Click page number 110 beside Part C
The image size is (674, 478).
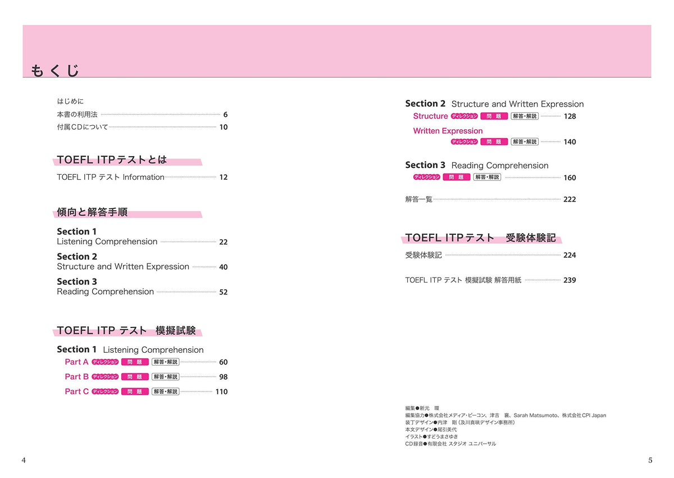click(x=221, y=391)
